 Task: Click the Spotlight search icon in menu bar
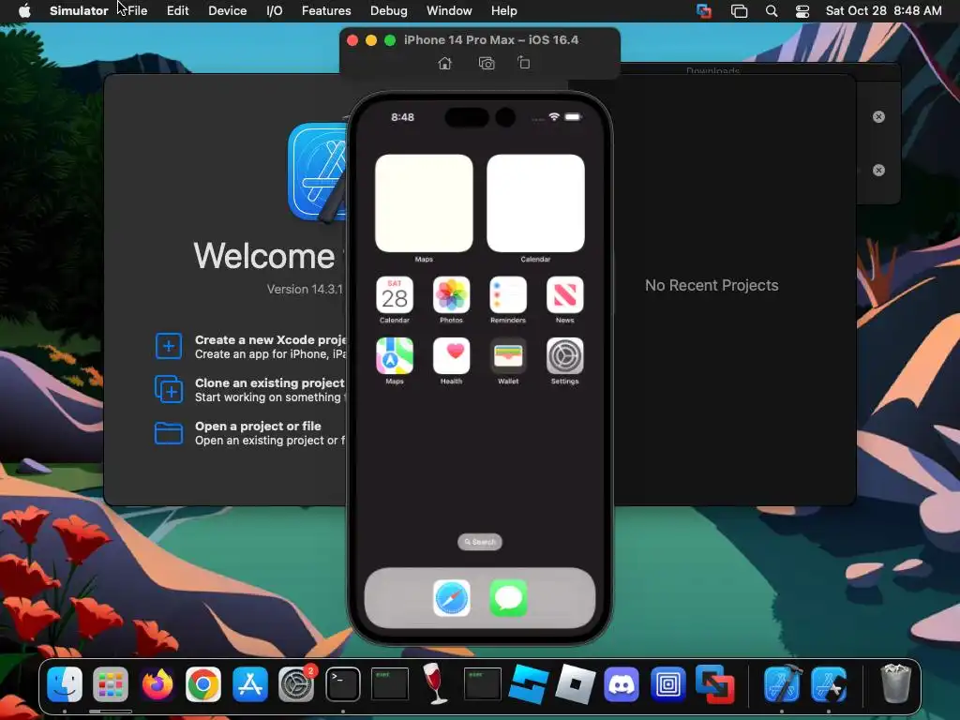point(772,11)
